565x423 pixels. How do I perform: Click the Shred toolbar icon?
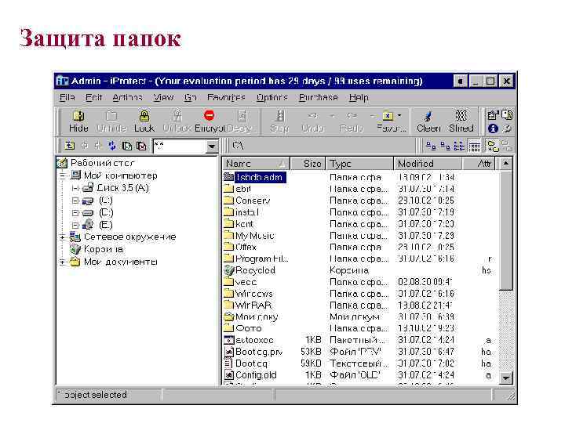coord(461,116)
